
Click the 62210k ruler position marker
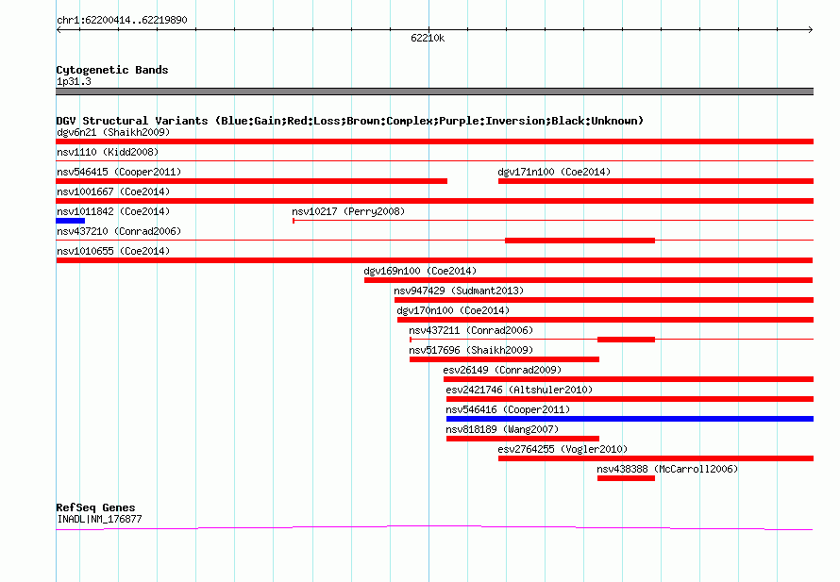point(428,38)
